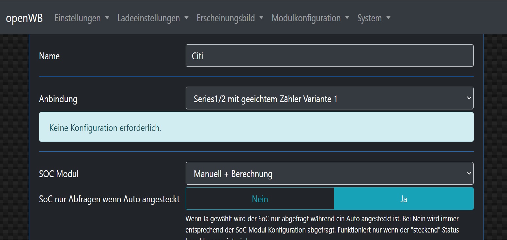Click the Name field containing Citi
507x240 pixels.
330,56
